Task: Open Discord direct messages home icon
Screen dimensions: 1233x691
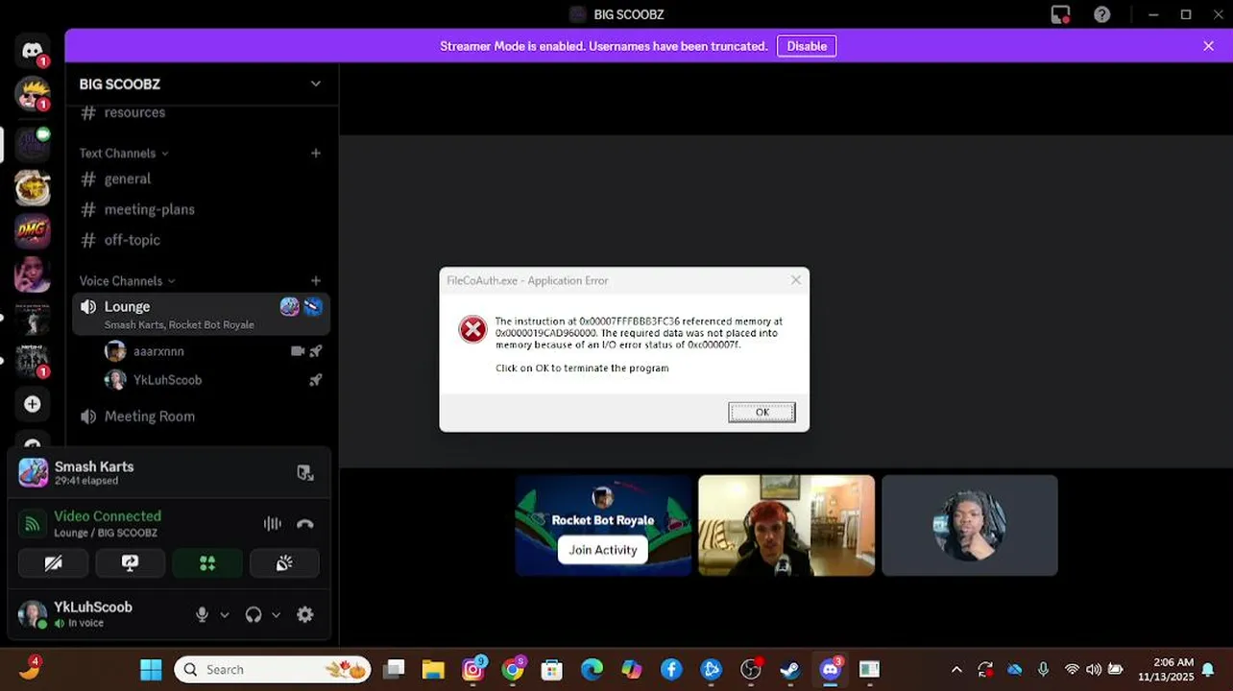Action: pyautogui.click(x=33, y=51)
